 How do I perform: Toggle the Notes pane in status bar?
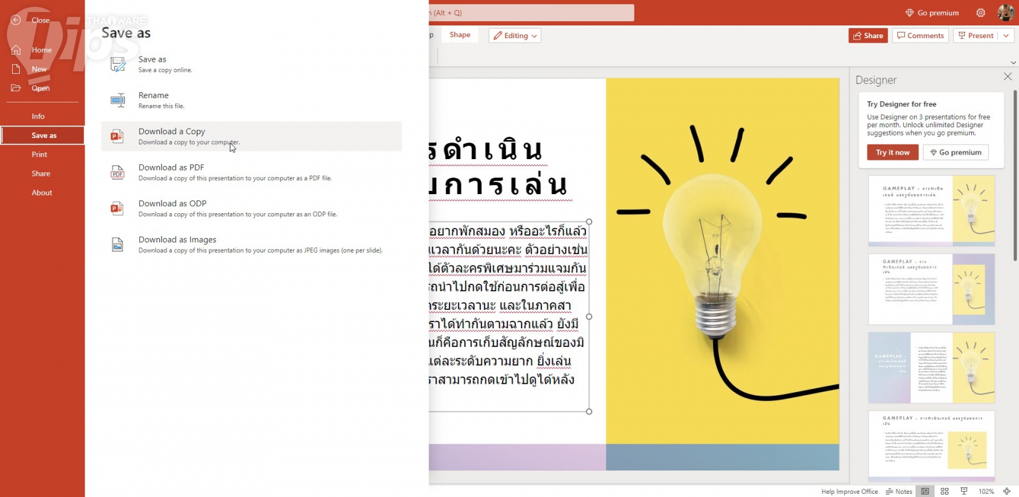click(x=899, y=491)
